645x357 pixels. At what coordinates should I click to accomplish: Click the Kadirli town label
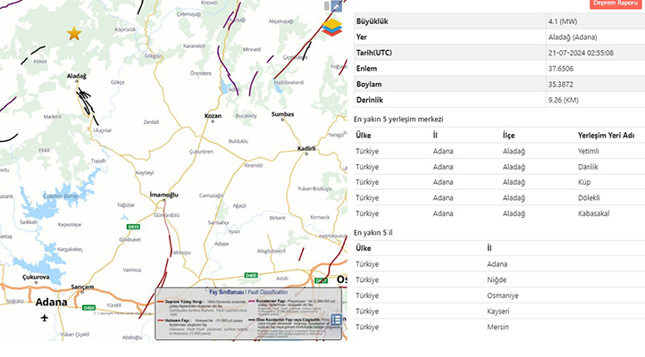coord(306,148)
